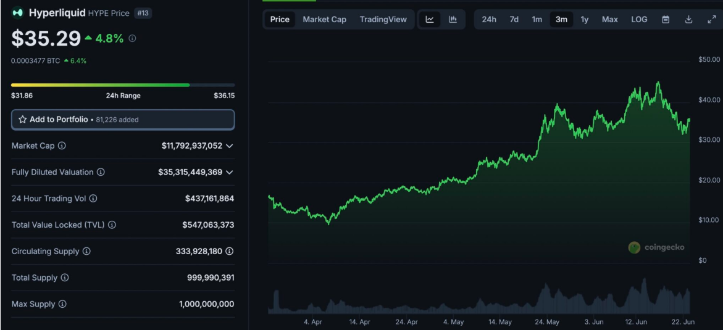Click the 4. Apr date axis label
This screenshot has height=330, width=723.
tap(313, 322)
